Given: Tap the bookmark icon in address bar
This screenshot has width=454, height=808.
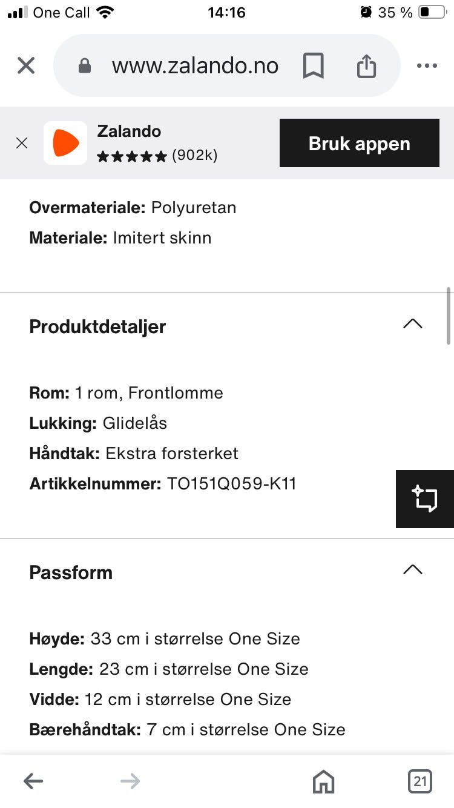Looking at the screenshot, I should pyautogui.click(x=313, y=65).
